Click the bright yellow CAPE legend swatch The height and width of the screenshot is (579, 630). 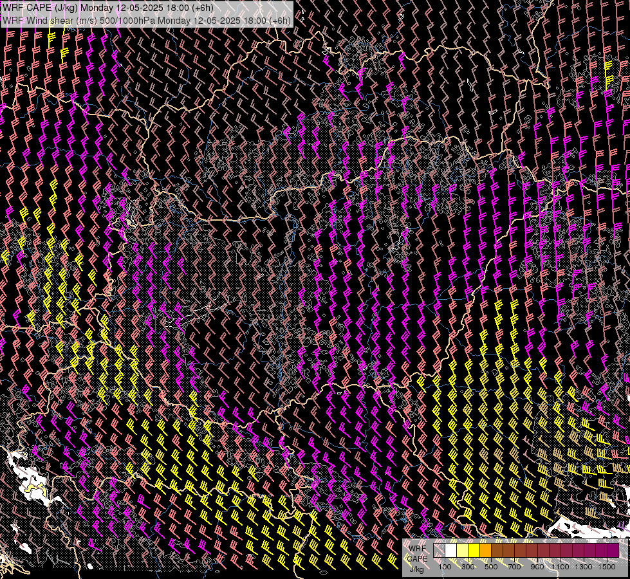[474, 551]
